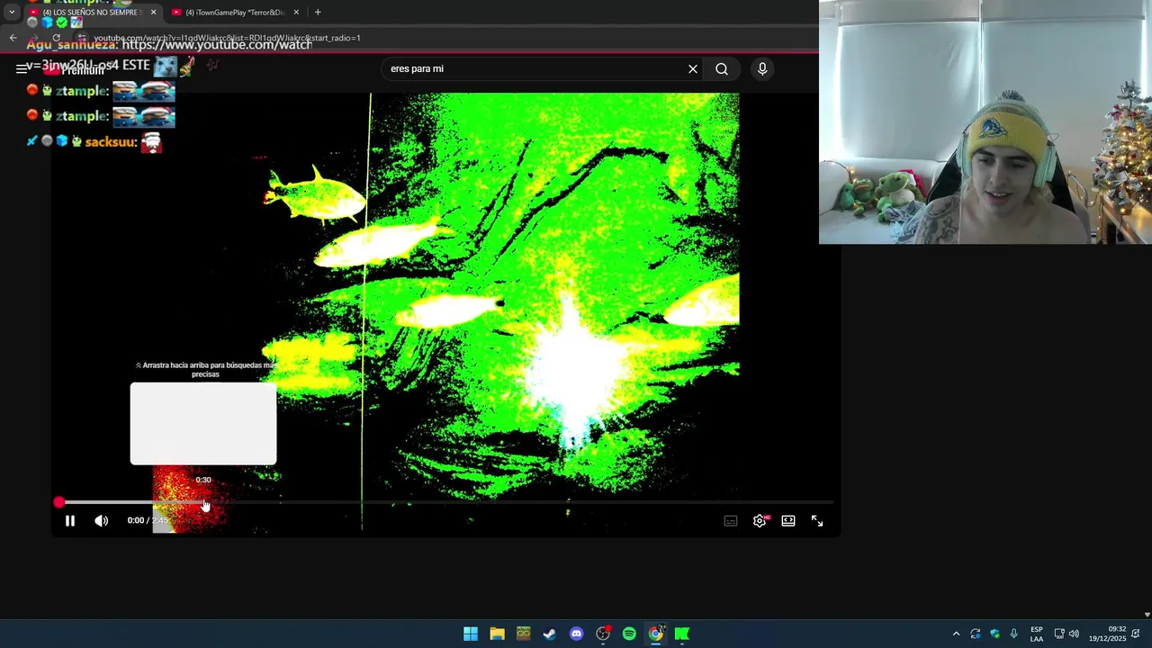Image resolution: width=1152 pixels, height=648 pixels.
Task: Click the video progress bar's red scrubber
Action: (59, 502)
